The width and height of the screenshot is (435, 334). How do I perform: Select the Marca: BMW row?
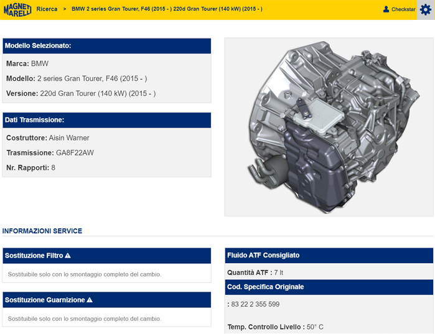(27, 63)
